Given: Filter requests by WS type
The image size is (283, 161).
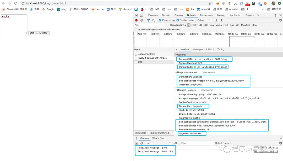Looking at the screenshot, I should [x=237, y=25].
